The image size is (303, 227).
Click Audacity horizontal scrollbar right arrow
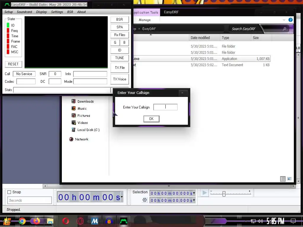tap(293, 186)
